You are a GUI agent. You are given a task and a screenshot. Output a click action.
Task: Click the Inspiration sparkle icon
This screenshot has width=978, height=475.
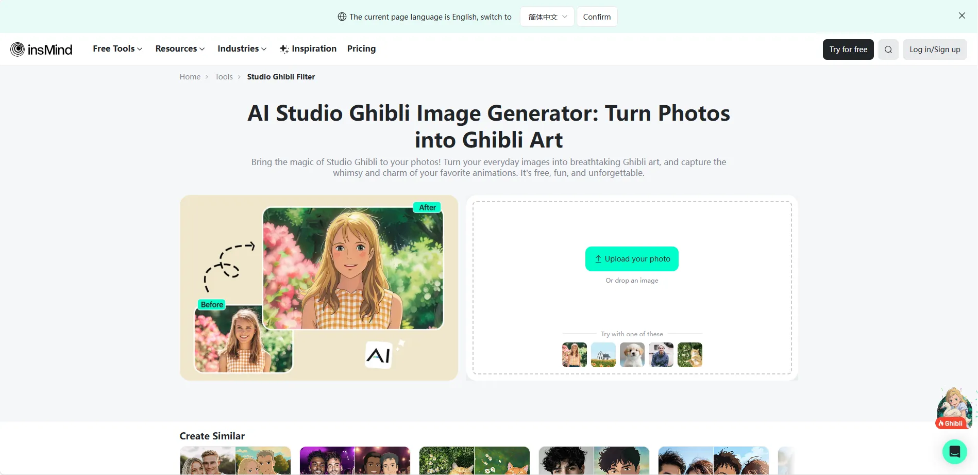coord(284,49)
